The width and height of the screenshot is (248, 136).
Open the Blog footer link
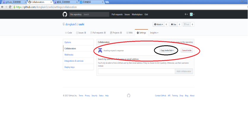point(187,96)
